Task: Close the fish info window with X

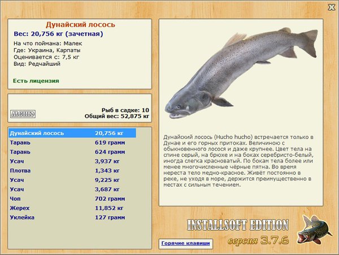Action: [332, 7]
